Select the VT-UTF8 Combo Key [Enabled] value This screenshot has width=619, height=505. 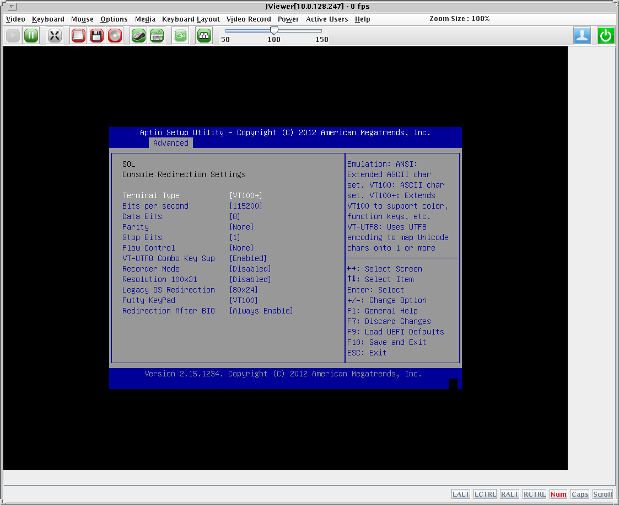[x=248, y=258]
